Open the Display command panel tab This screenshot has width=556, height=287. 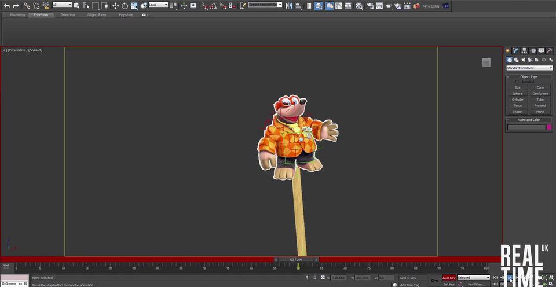(x=541, y=51)
